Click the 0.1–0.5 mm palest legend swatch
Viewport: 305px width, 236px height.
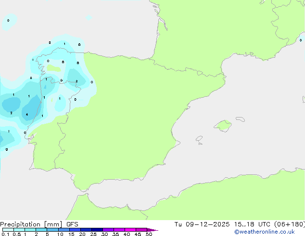[8, 230]
